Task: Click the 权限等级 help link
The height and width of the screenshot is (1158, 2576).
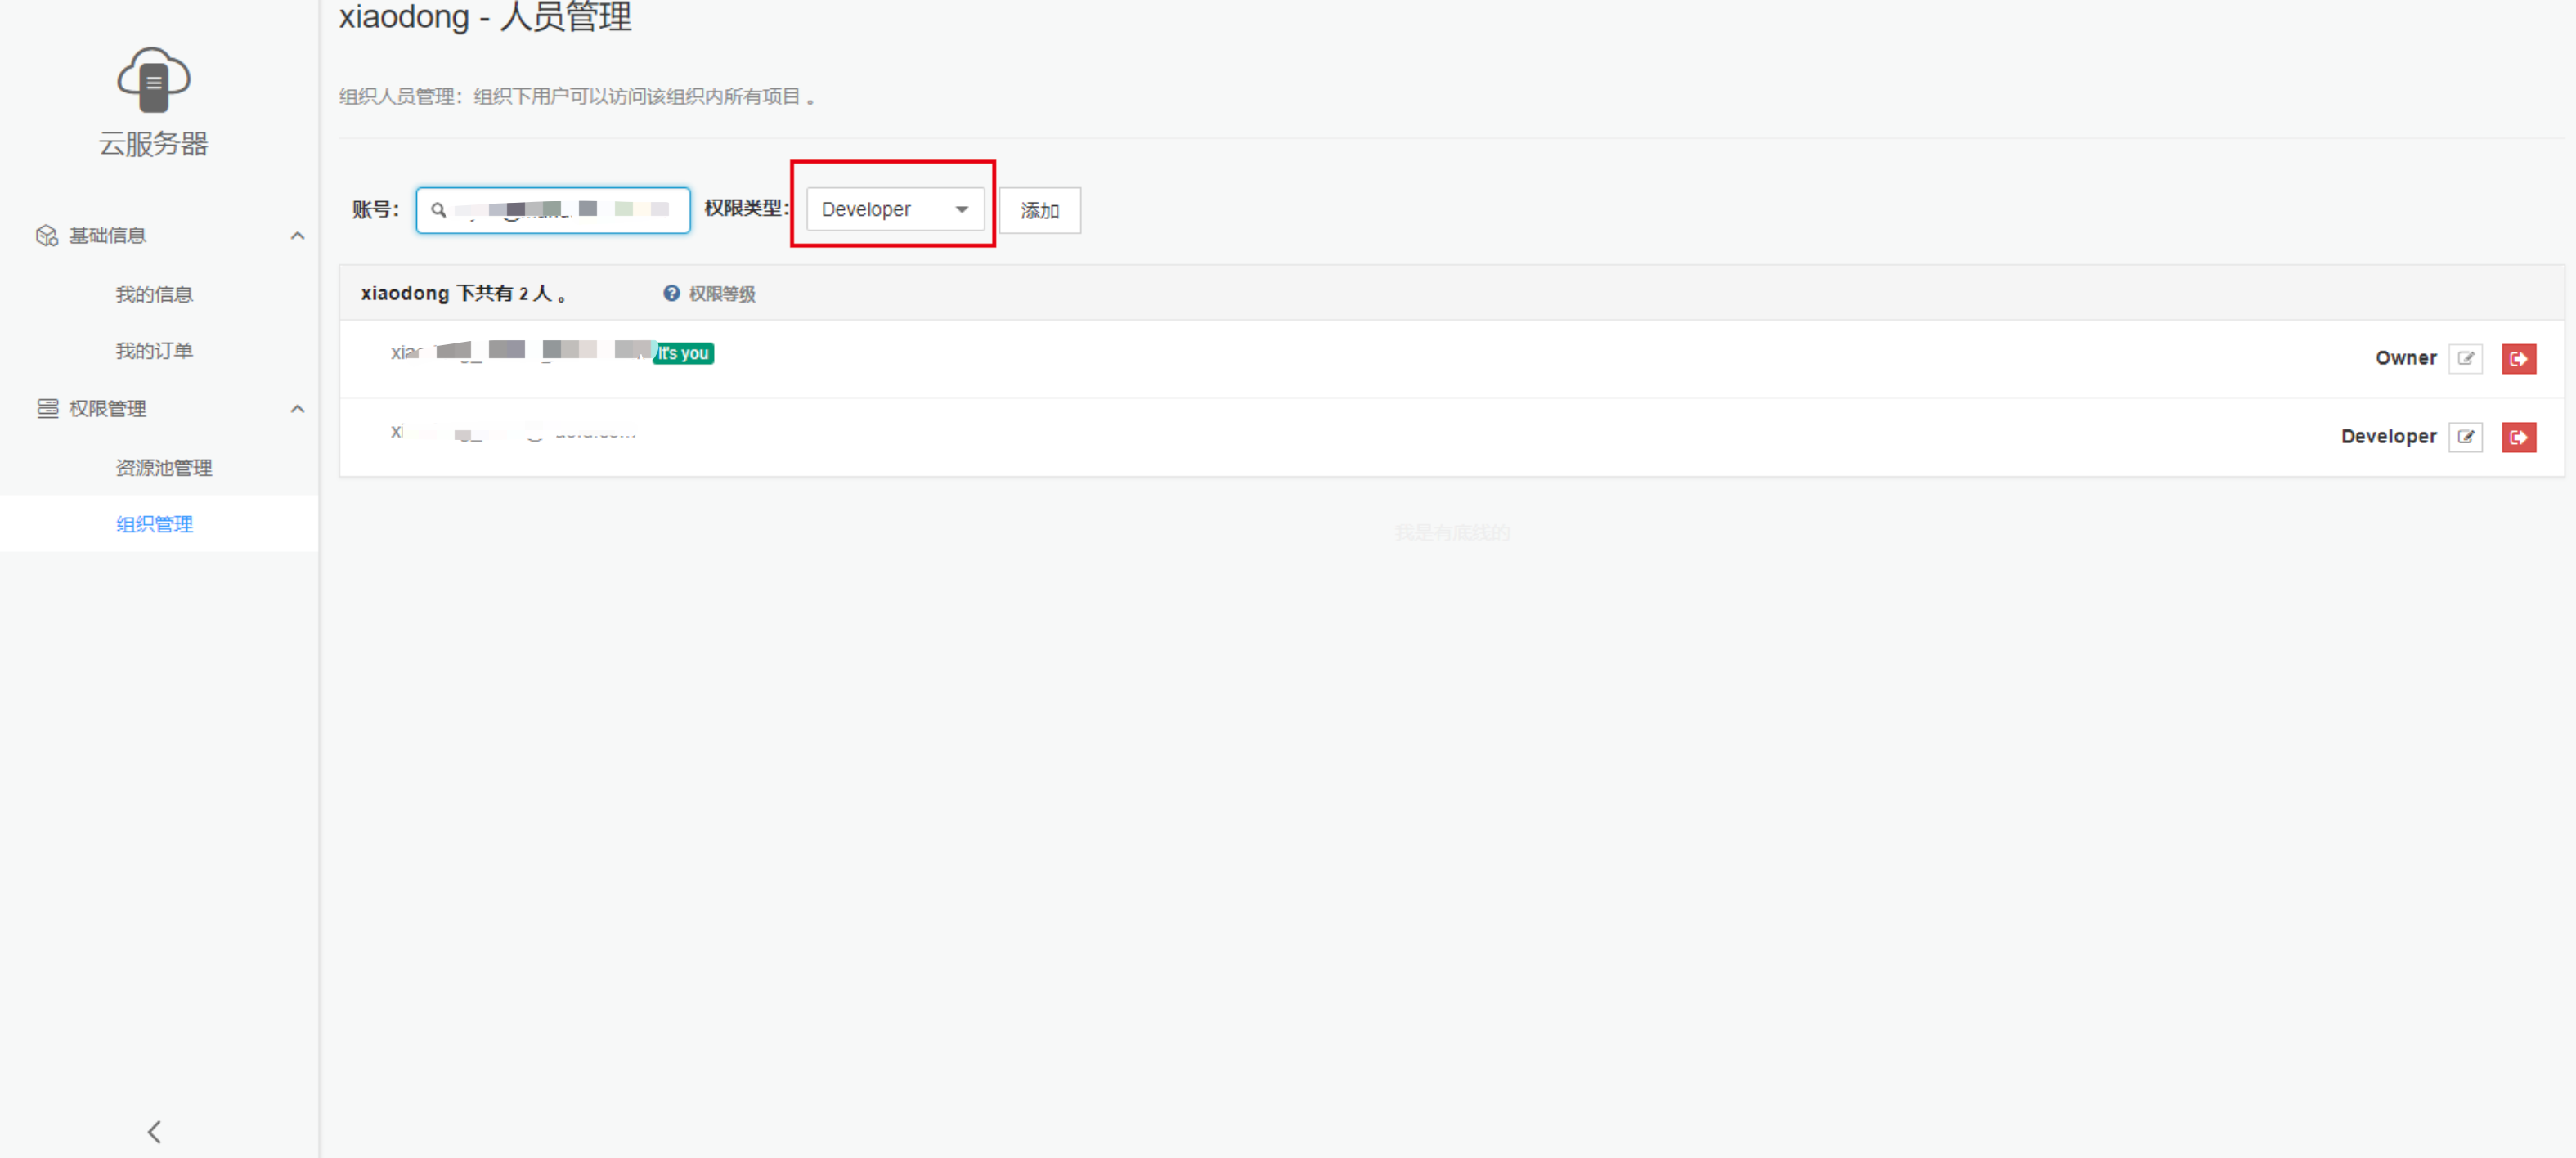Action: pyautogui.click(x=722, y=294)
